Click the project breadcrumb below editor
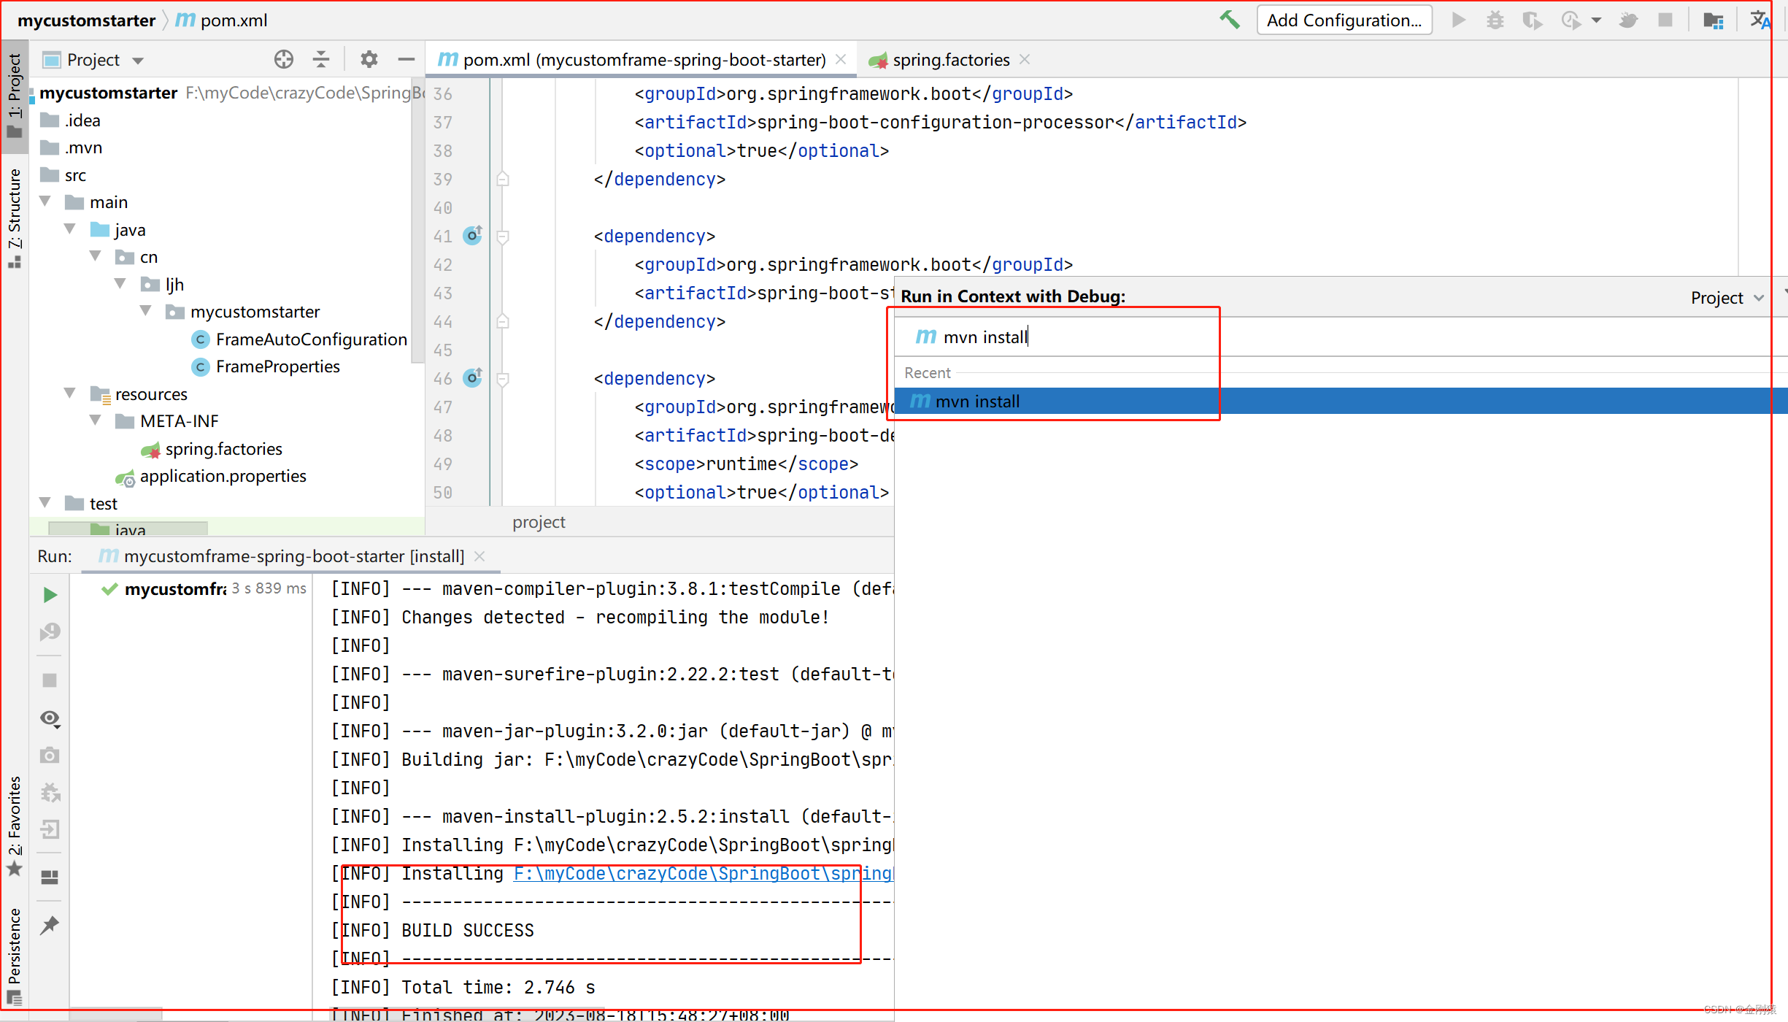1788x1022 pixels. [539, 522]
